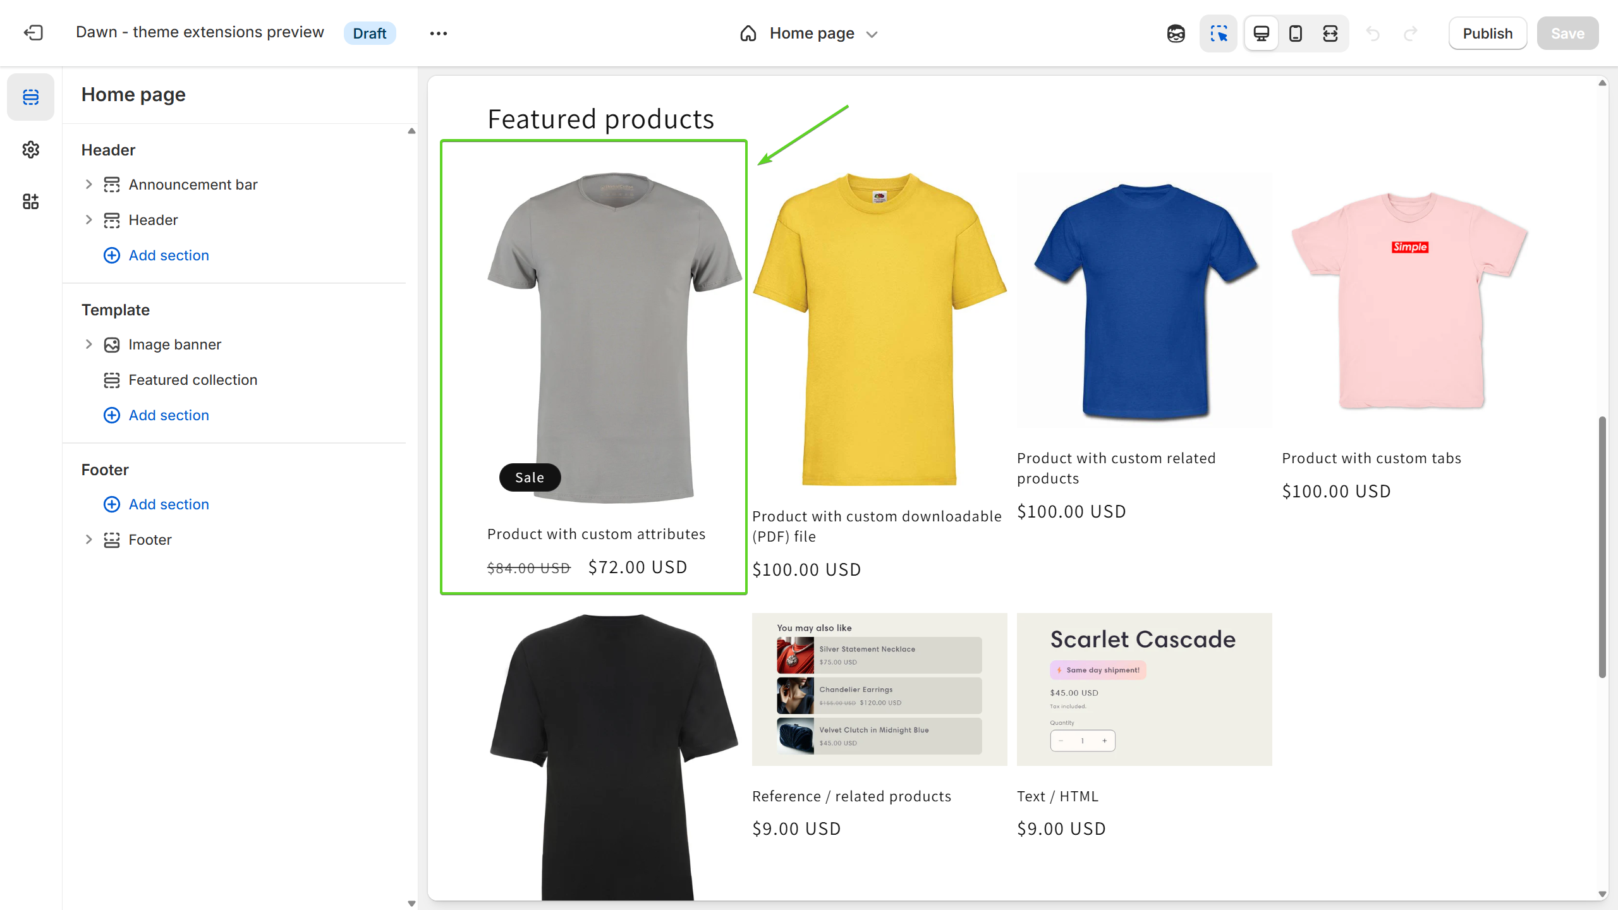Click the view as customer avatar icon
Viewport: 1618px width, 910px height.
coord(1176,33)
